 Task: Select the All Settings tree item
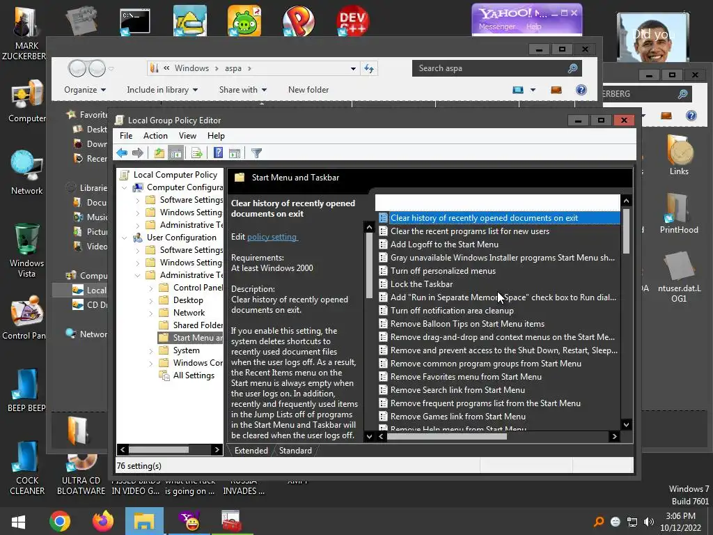(x=187, y=375)
